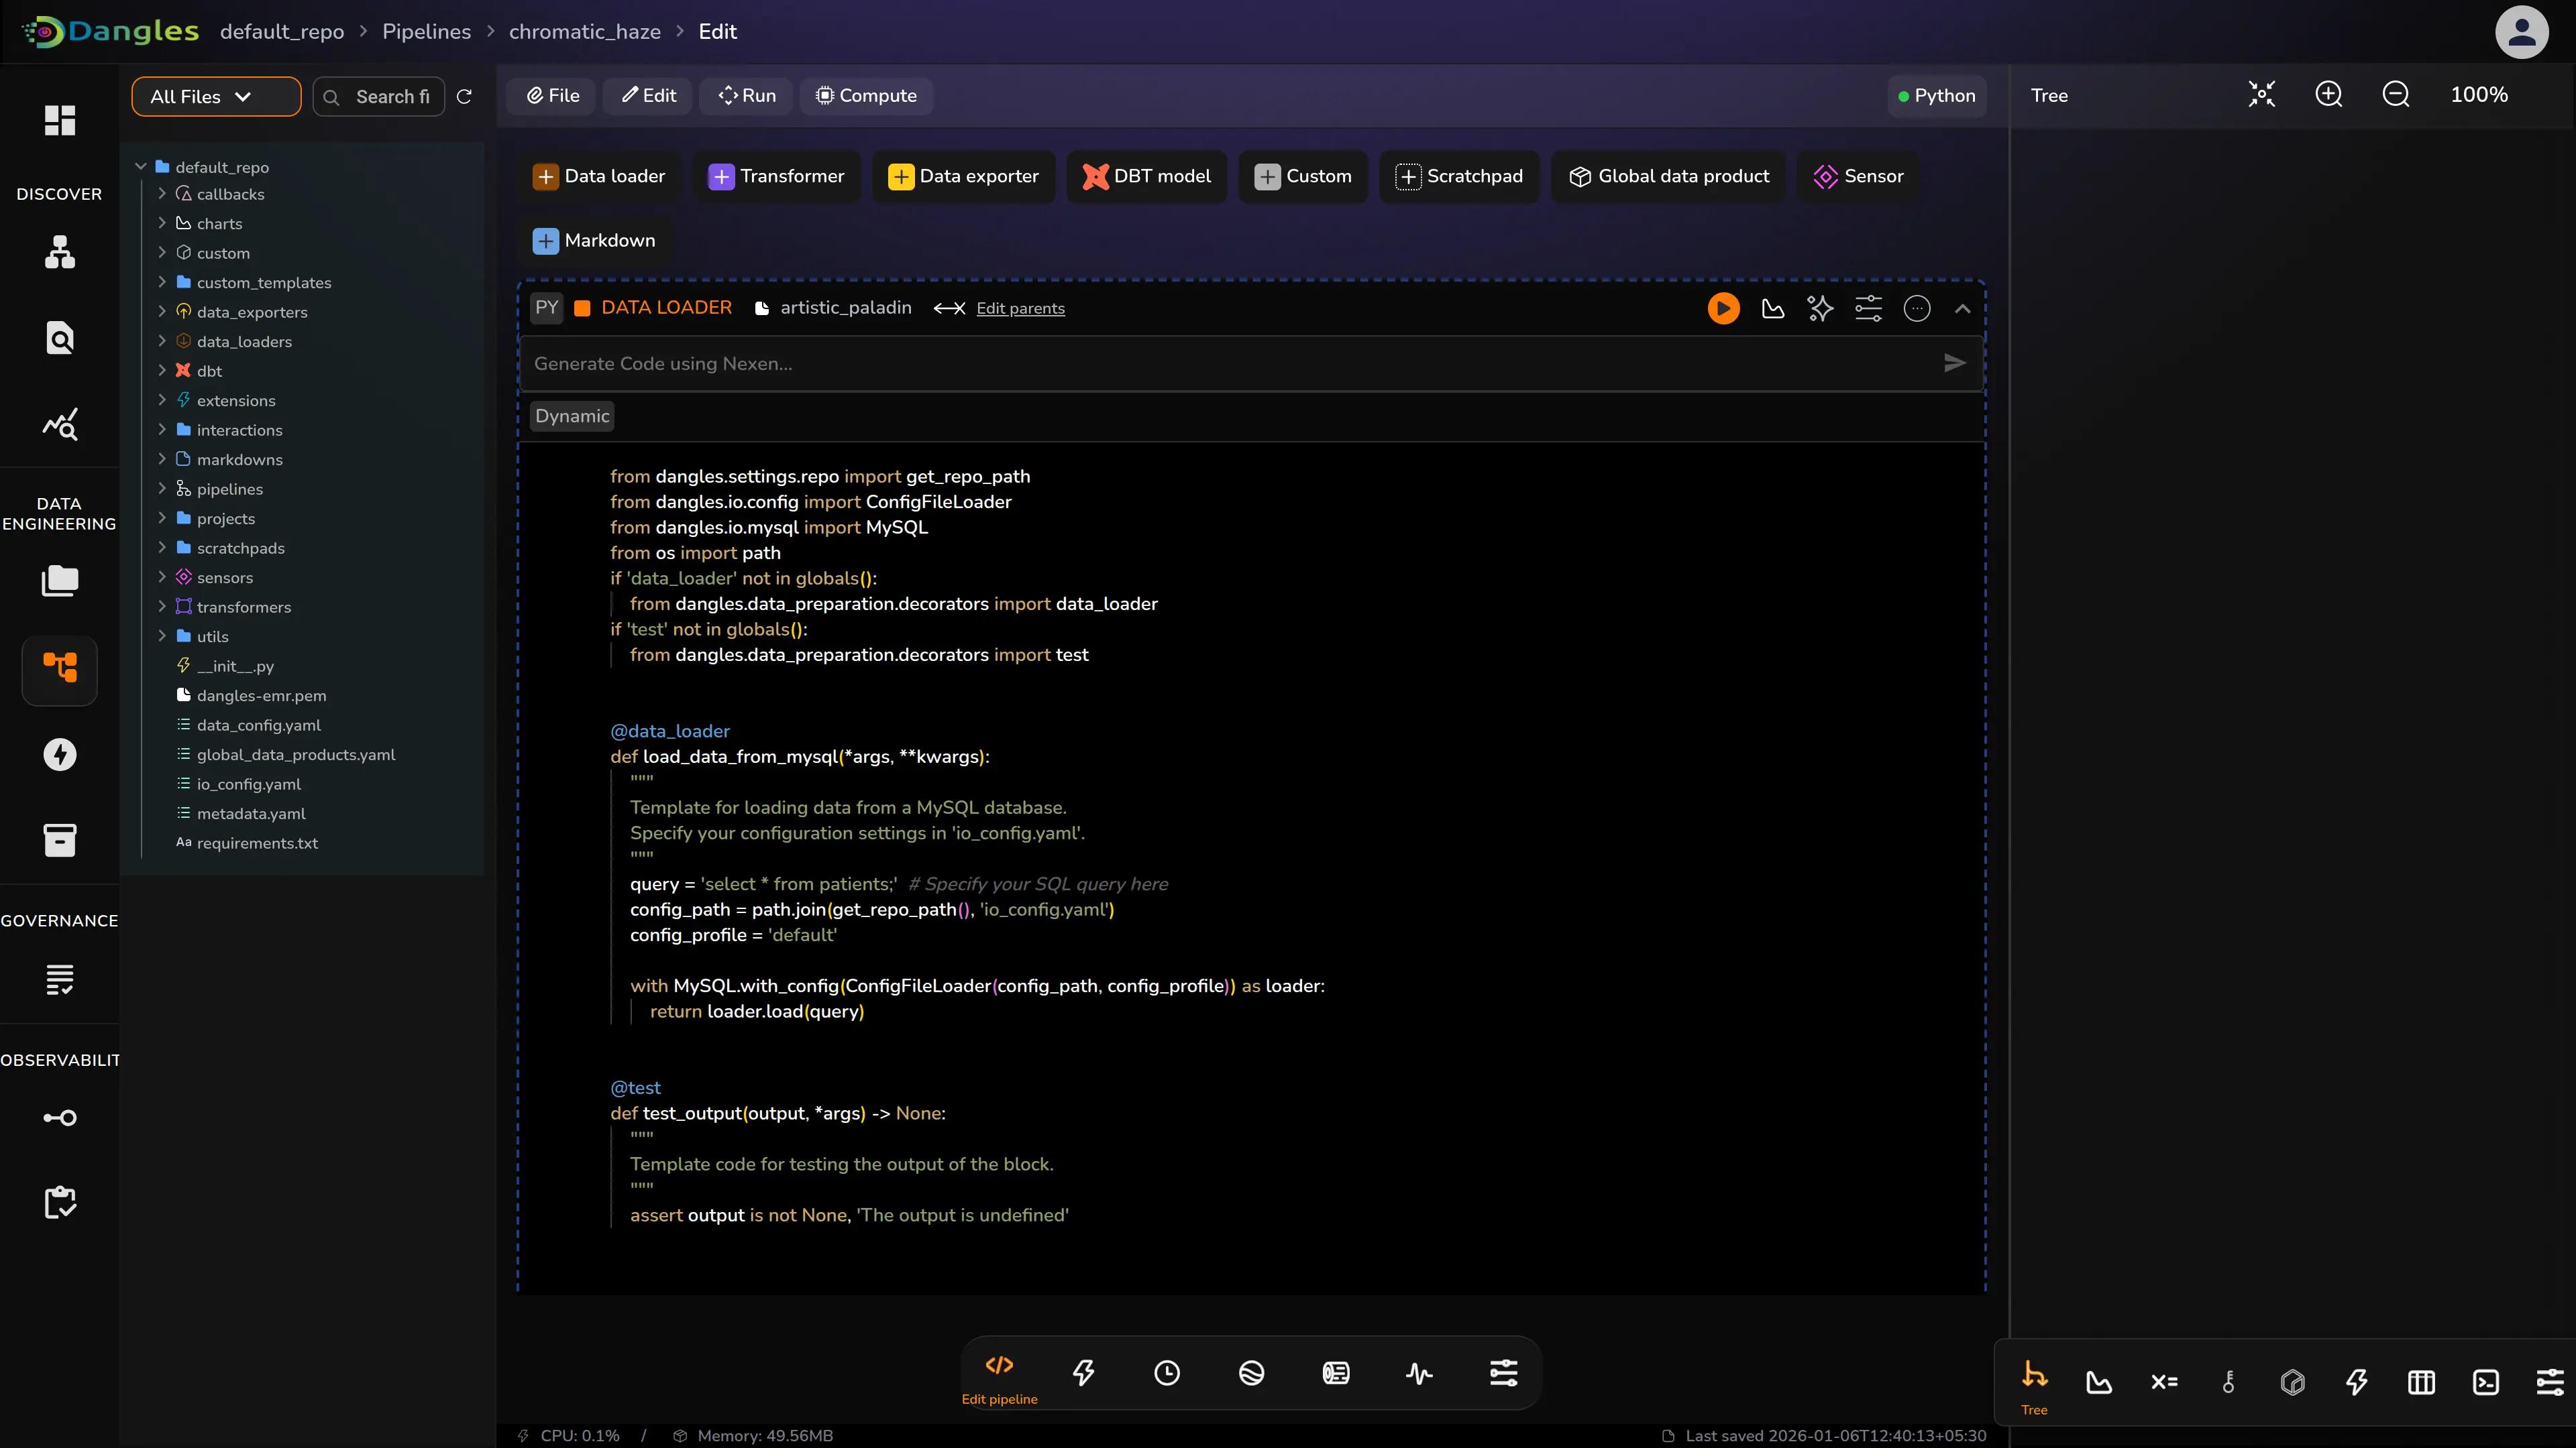Expand the data_loaders folder

point(162,342)
